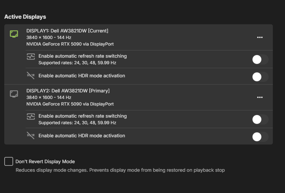The height and width of the screenshot is (193, 285).
Task: Open the three-dot options menu for DISPLAY1
Action: click(260, 37)
